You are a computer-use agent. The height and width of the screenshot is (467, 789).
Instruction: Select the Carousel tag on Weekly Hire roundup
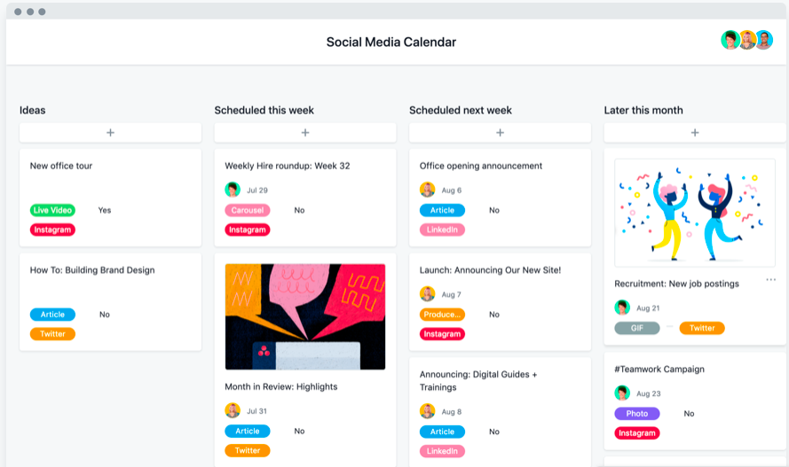pos(248,210)
